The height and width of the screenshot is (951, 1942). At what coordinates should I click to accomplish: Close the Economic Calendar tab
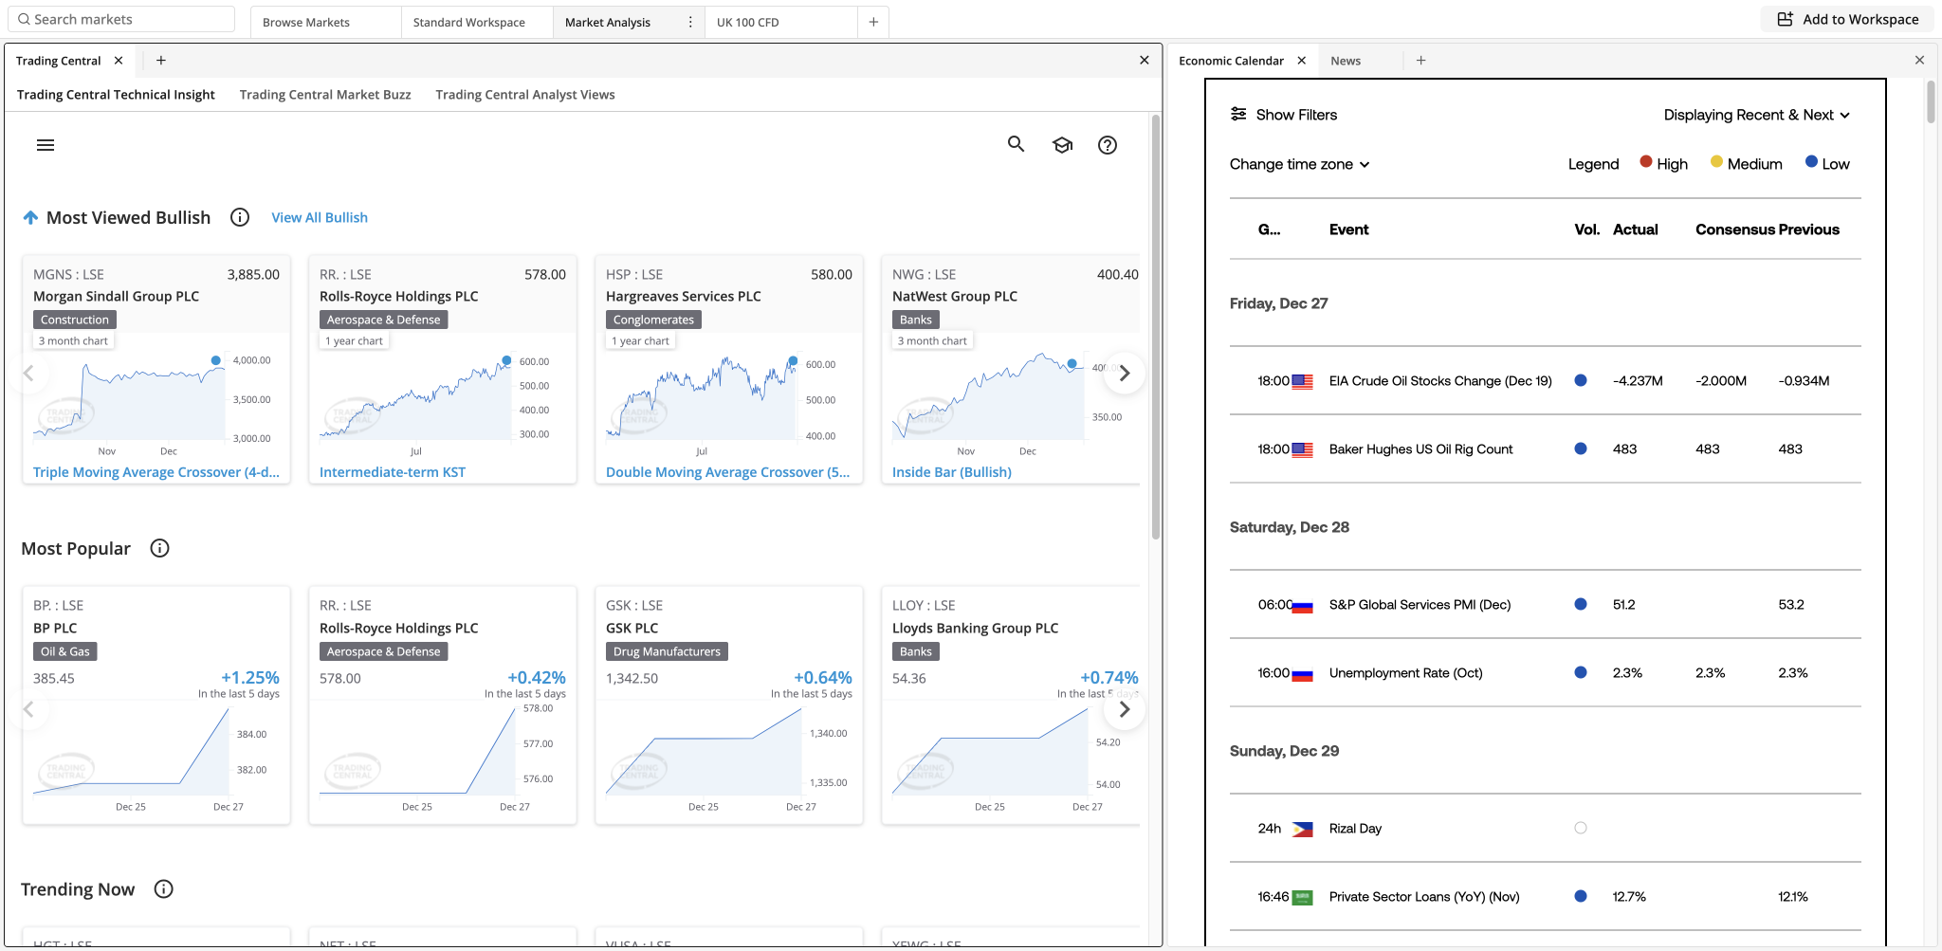click(x=1302, y=61)
